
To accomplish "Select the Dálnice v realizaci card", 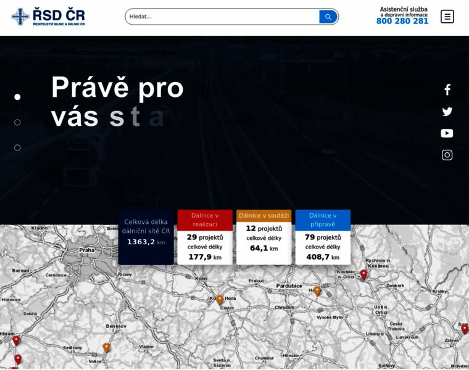I will point(205,237).
